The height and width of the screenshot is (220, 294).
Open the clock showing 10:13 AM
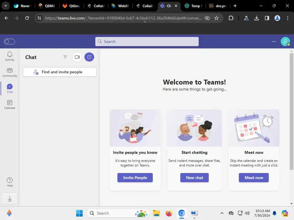coord(262,213)
